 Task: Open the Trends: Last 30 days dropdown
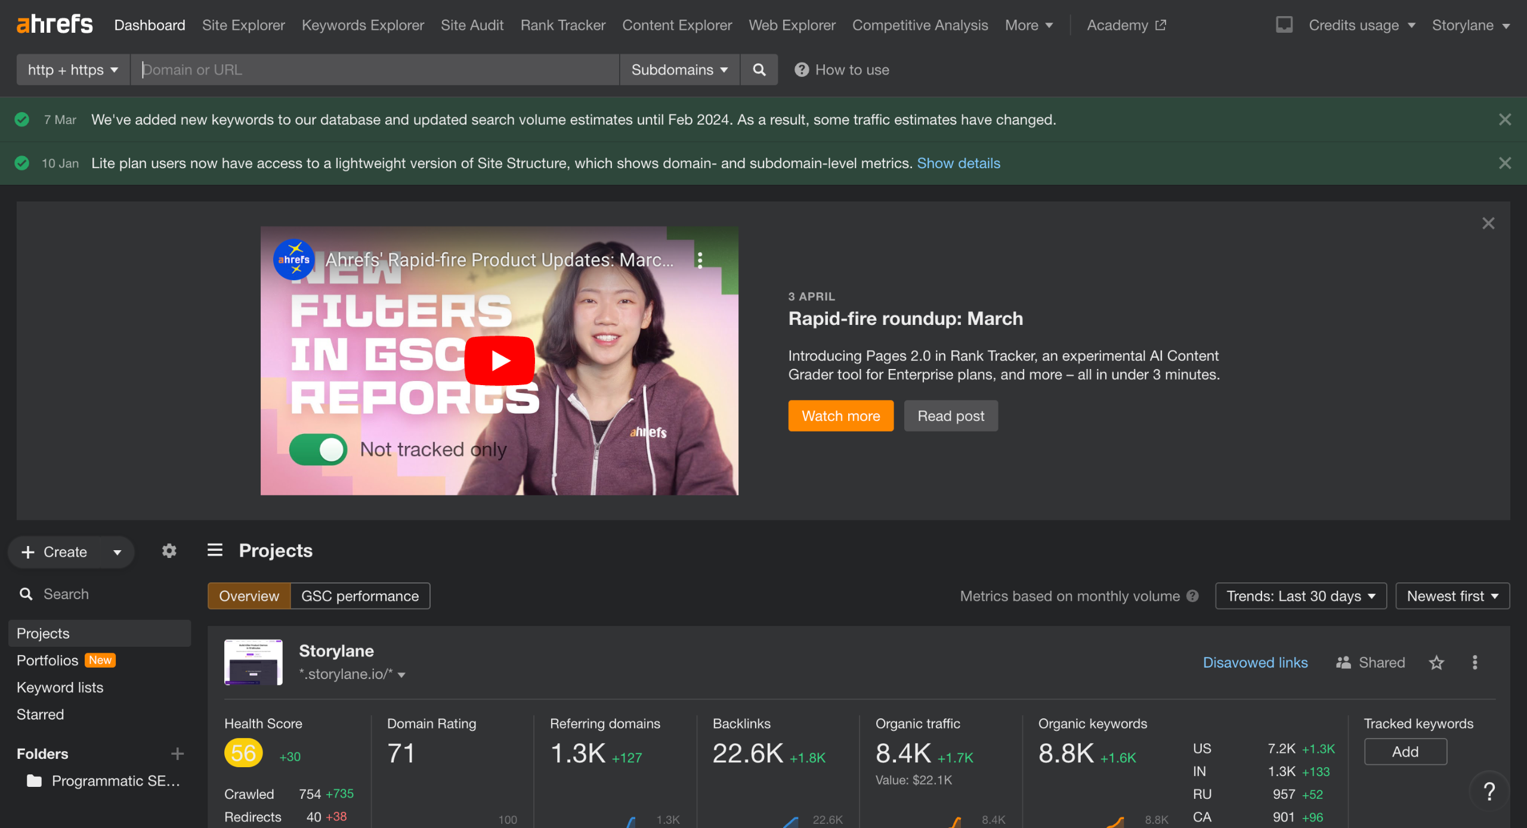[1301, 596]
